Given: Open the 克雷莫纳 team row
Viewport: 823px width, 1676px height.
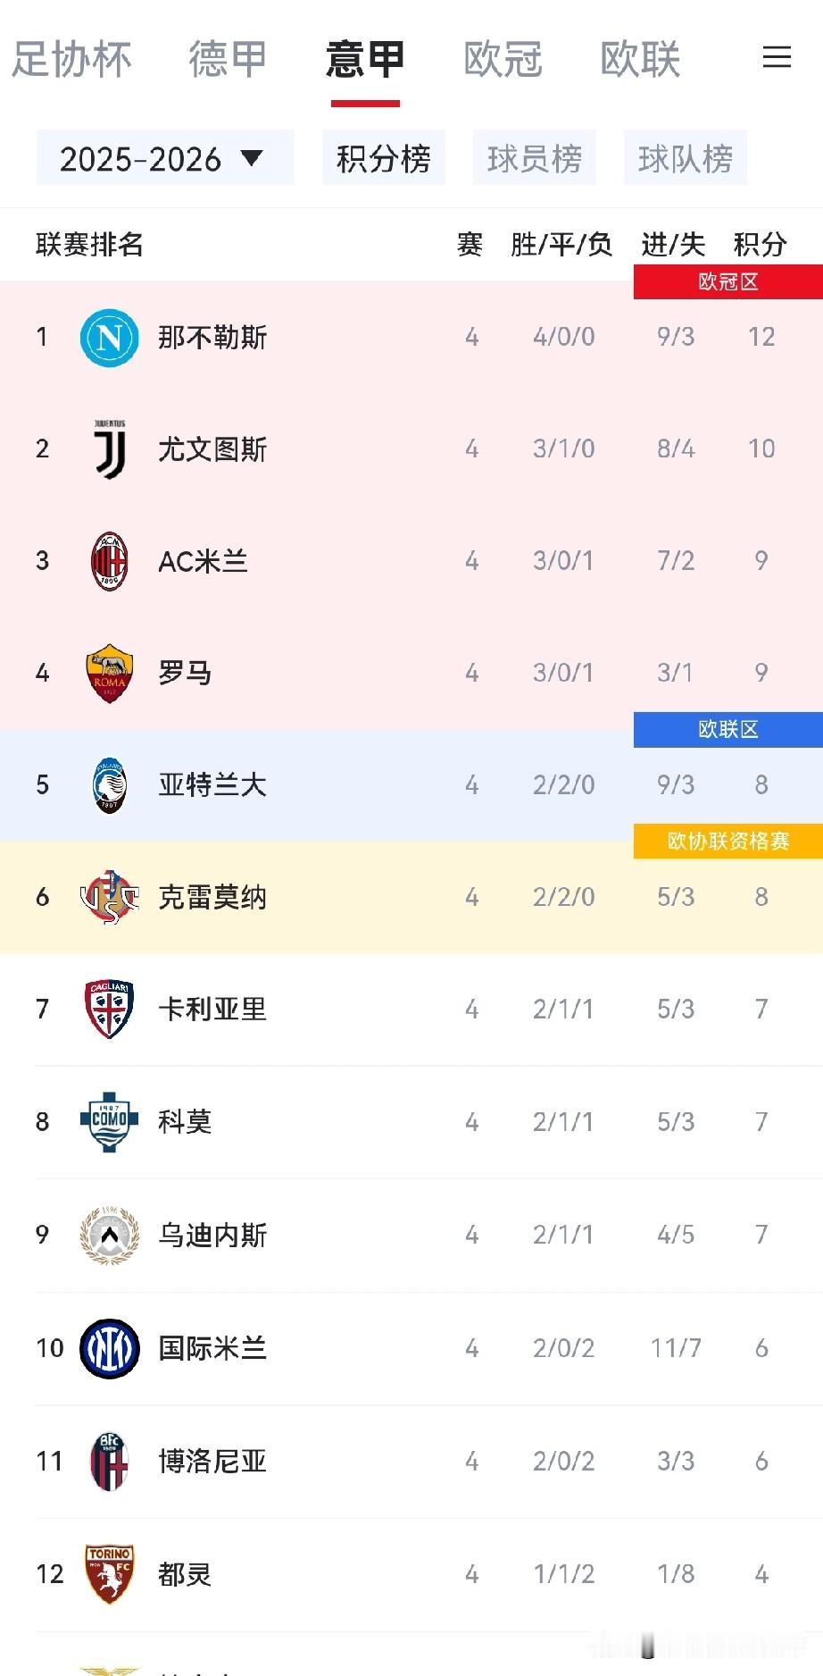Looking at the screenshot, I should pyautogui.click(x=411, y=897).
